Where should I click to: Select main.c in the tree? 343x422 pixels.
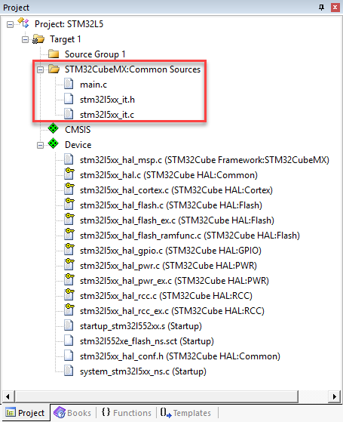tap(93, 85)
